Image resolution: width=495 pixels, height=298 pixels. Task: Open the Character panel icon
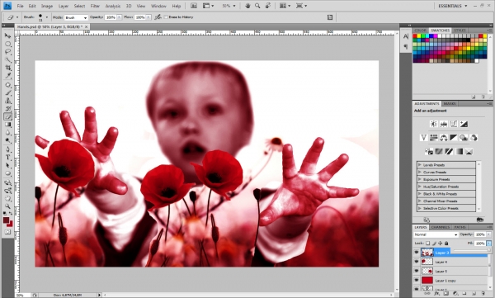point(406,36)
